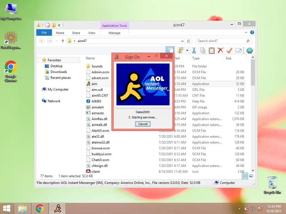Click the folder options icon with checkbox
Viewport: 286px width, 214px height.
click(x=181, y=50)
